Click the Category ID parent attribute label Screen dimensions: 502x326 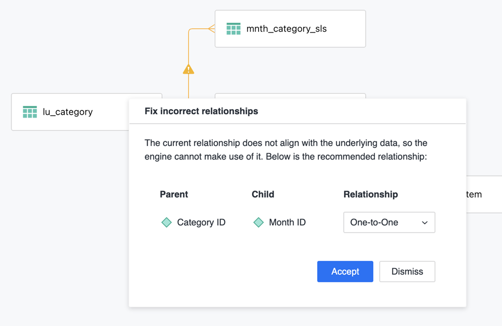201,222
